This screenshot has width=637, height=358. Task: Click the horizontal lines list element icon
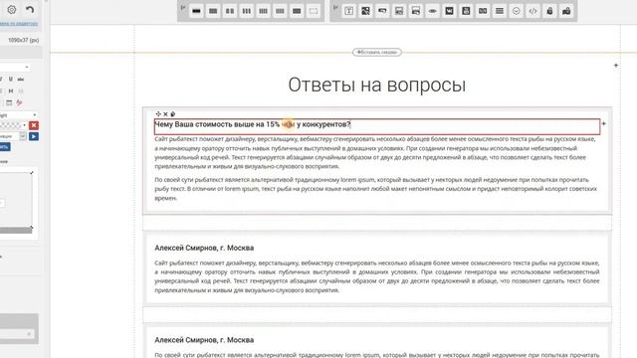(500, 11)
